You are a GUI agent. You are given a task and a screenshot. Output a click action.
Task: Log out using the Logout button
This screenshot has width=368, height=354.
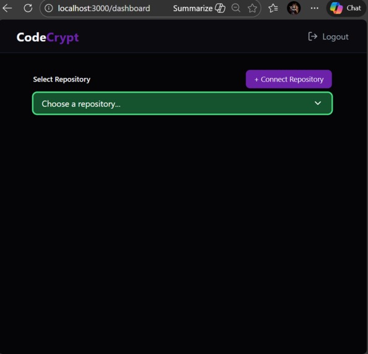328,36
